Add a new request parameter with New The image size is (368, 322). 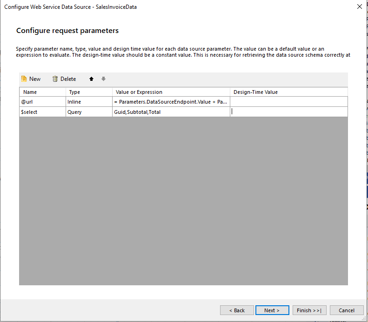pos(31,79)
